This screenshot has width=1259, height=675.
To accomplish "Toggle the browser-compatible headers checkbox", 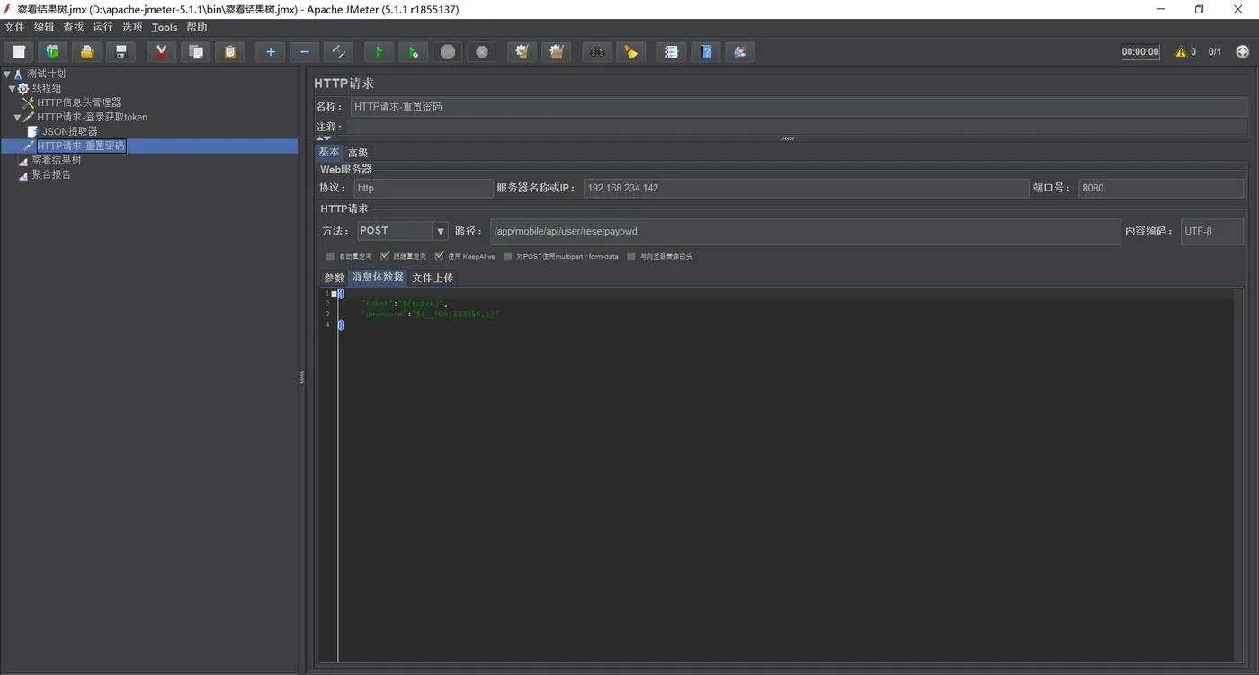I will (631, 256).
